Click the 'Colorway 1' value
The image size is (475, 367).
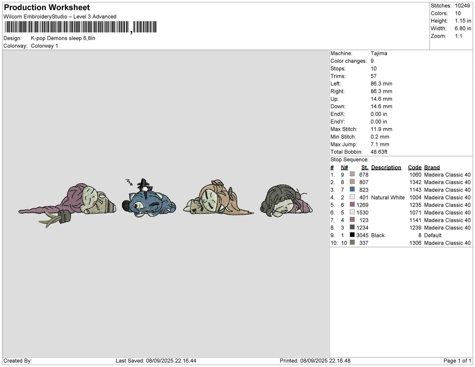pyautogui.click(x=44, y=46)
